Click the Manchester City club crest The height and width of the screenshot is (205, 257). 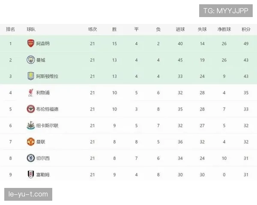pos(30,60)
